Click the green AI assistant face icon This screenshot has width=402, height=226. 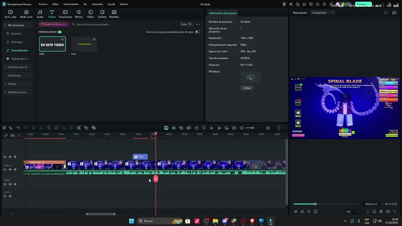[x=166, y=128]
